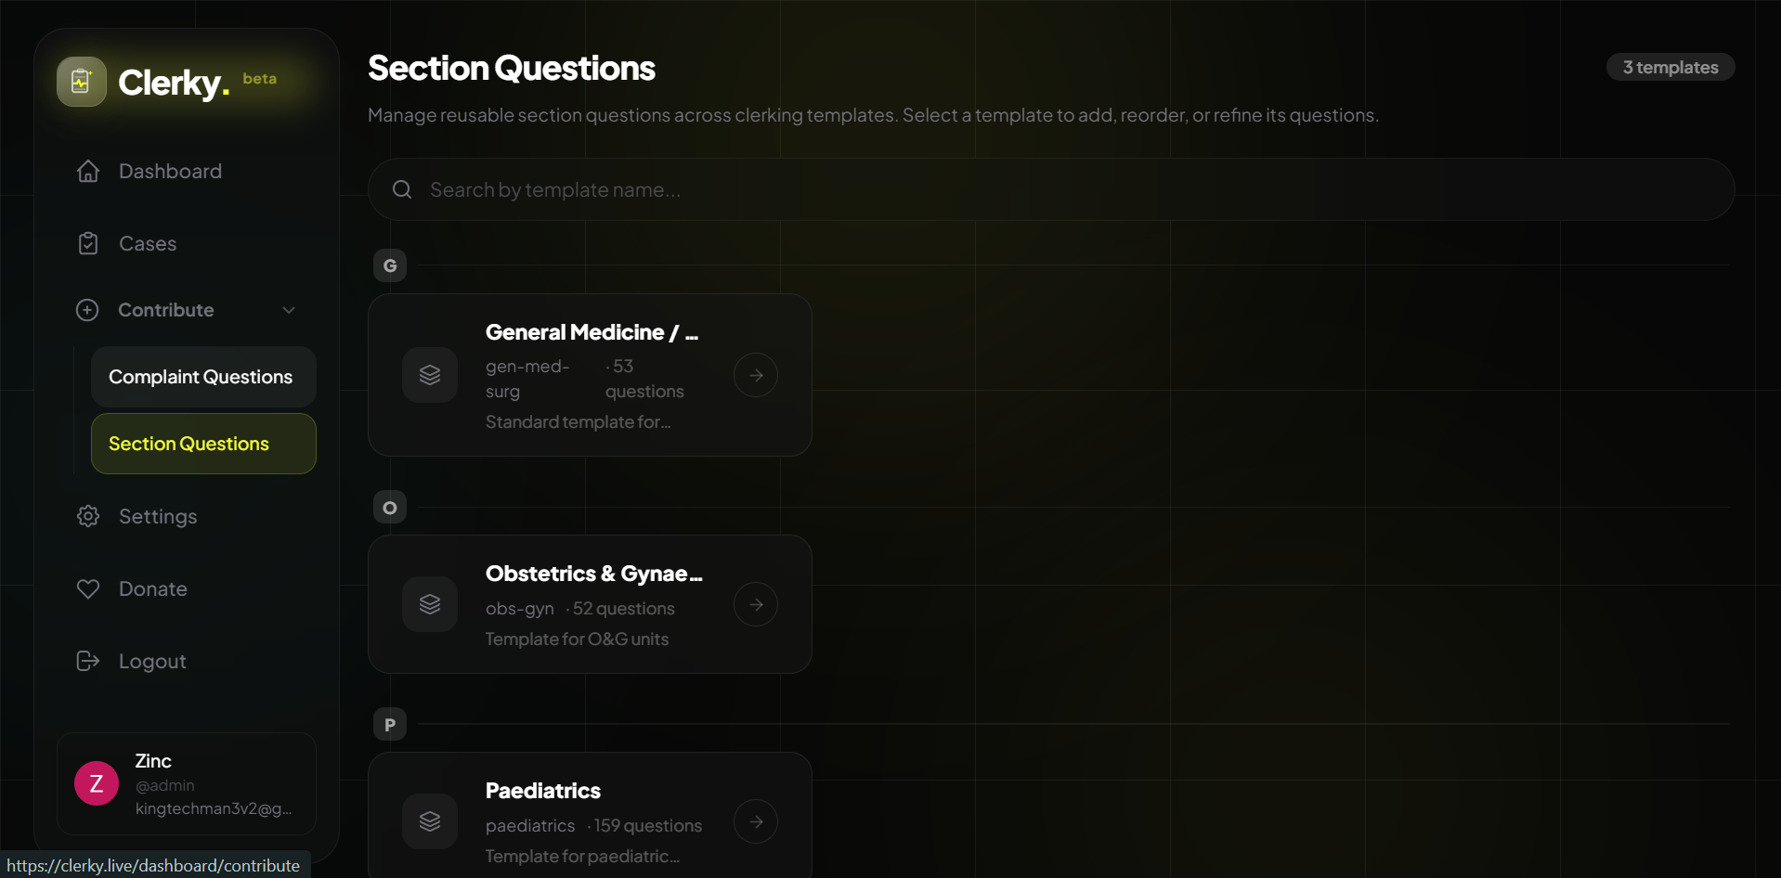This screenshot has height=878, width=1781.
Task: Select Section Questions submenu item
Action: coord(203,444)
